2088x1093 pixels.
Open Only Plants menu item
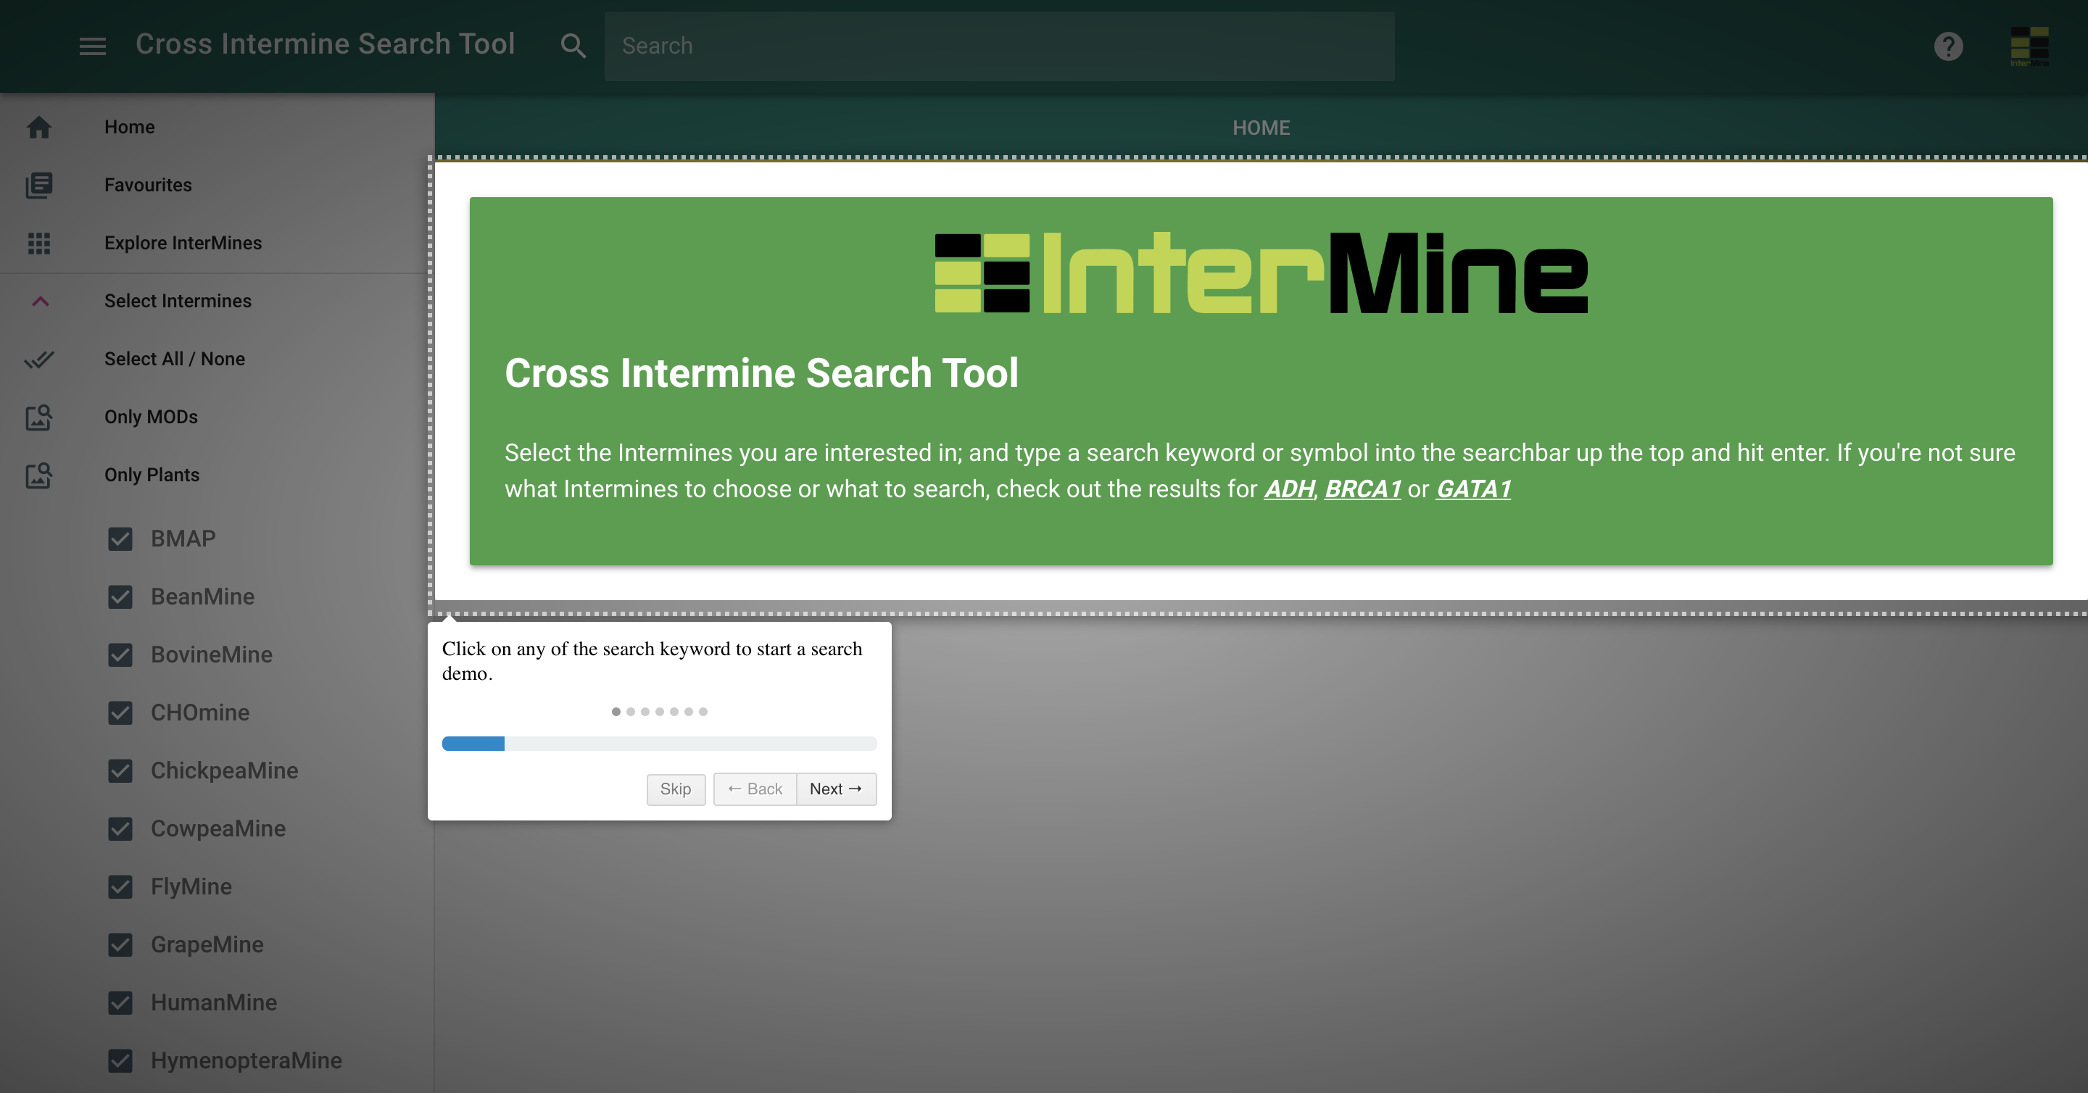click(152, 475)
